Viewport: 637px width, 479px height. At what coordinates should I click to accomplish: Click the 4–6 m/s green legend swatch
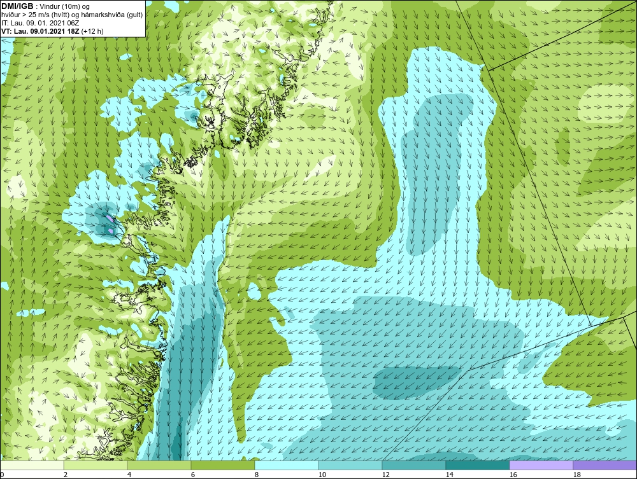pos(159,465)
